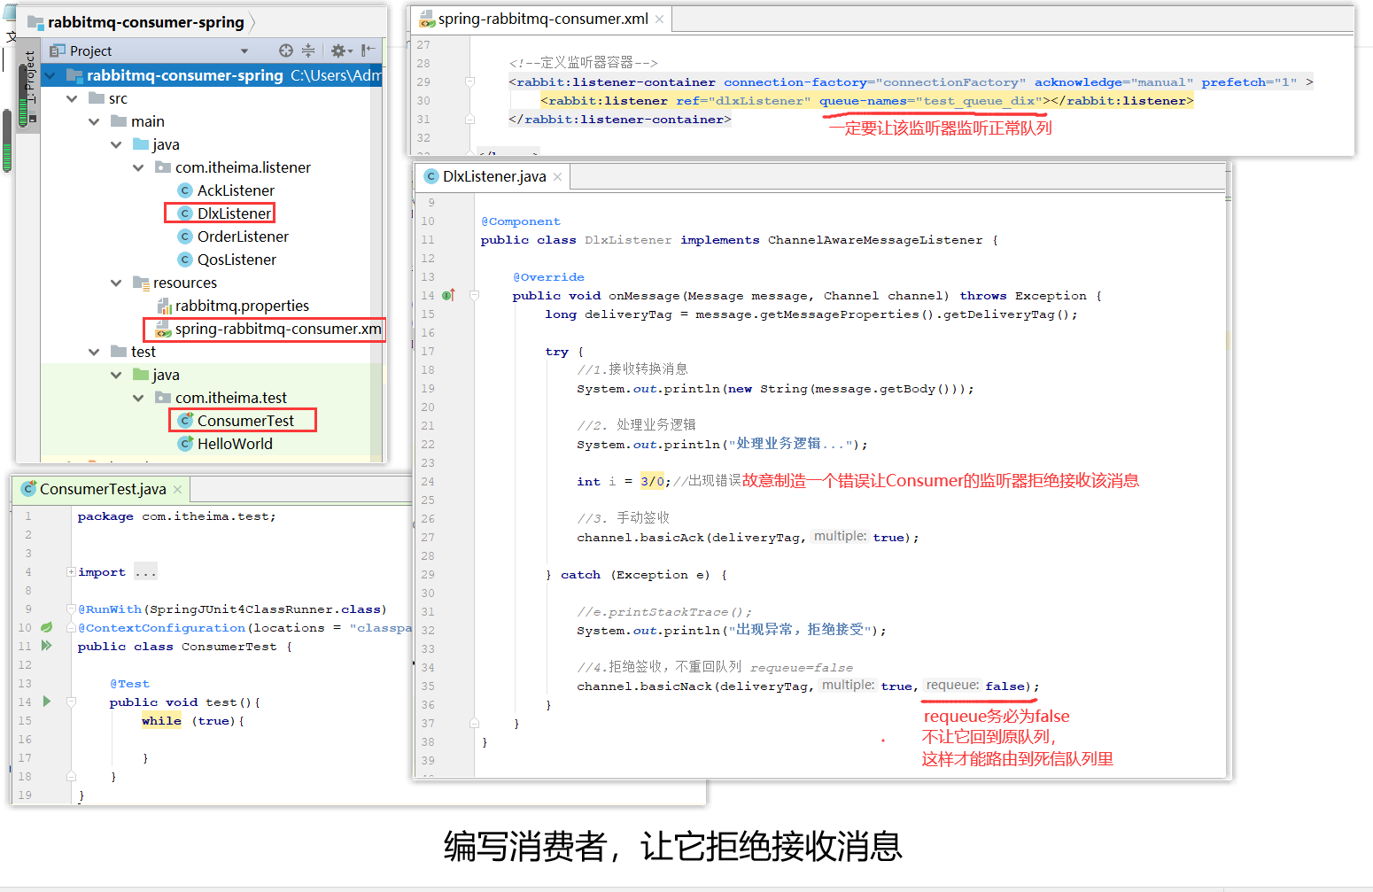
Task: Click implements-method gutter icon on line 14 of DlxListener
Action: pos(449,295)
